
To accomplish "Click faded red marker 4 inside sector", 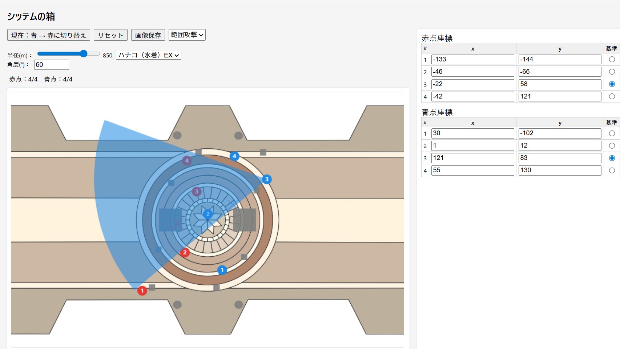I will (187, 160).
